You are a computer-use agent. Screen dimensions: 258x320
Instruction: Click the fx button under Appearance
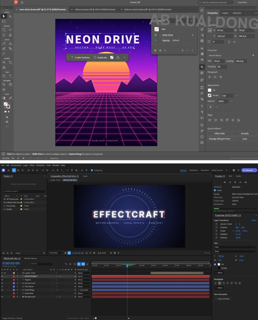pos(211,107)
